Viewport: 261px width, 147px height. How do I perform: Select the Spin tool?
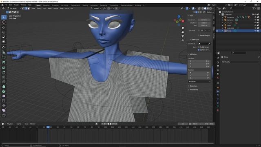click(4, 91)
